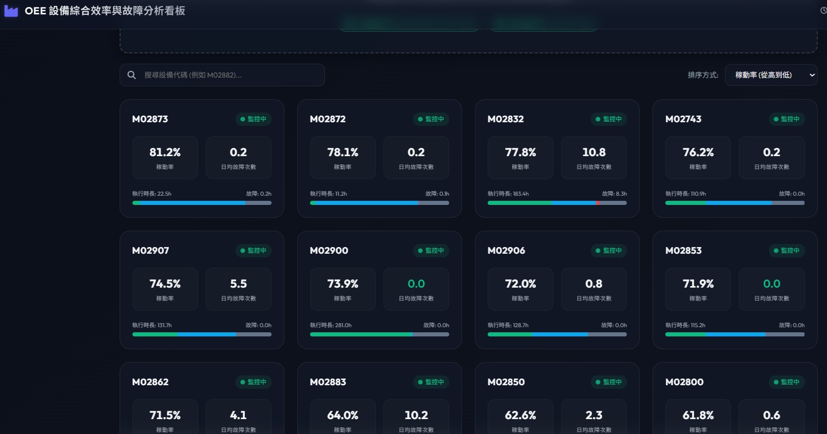Click the 71.5% value on M02862 card
This screenshot has height=434, width=827.
click(x=165, y=416)
